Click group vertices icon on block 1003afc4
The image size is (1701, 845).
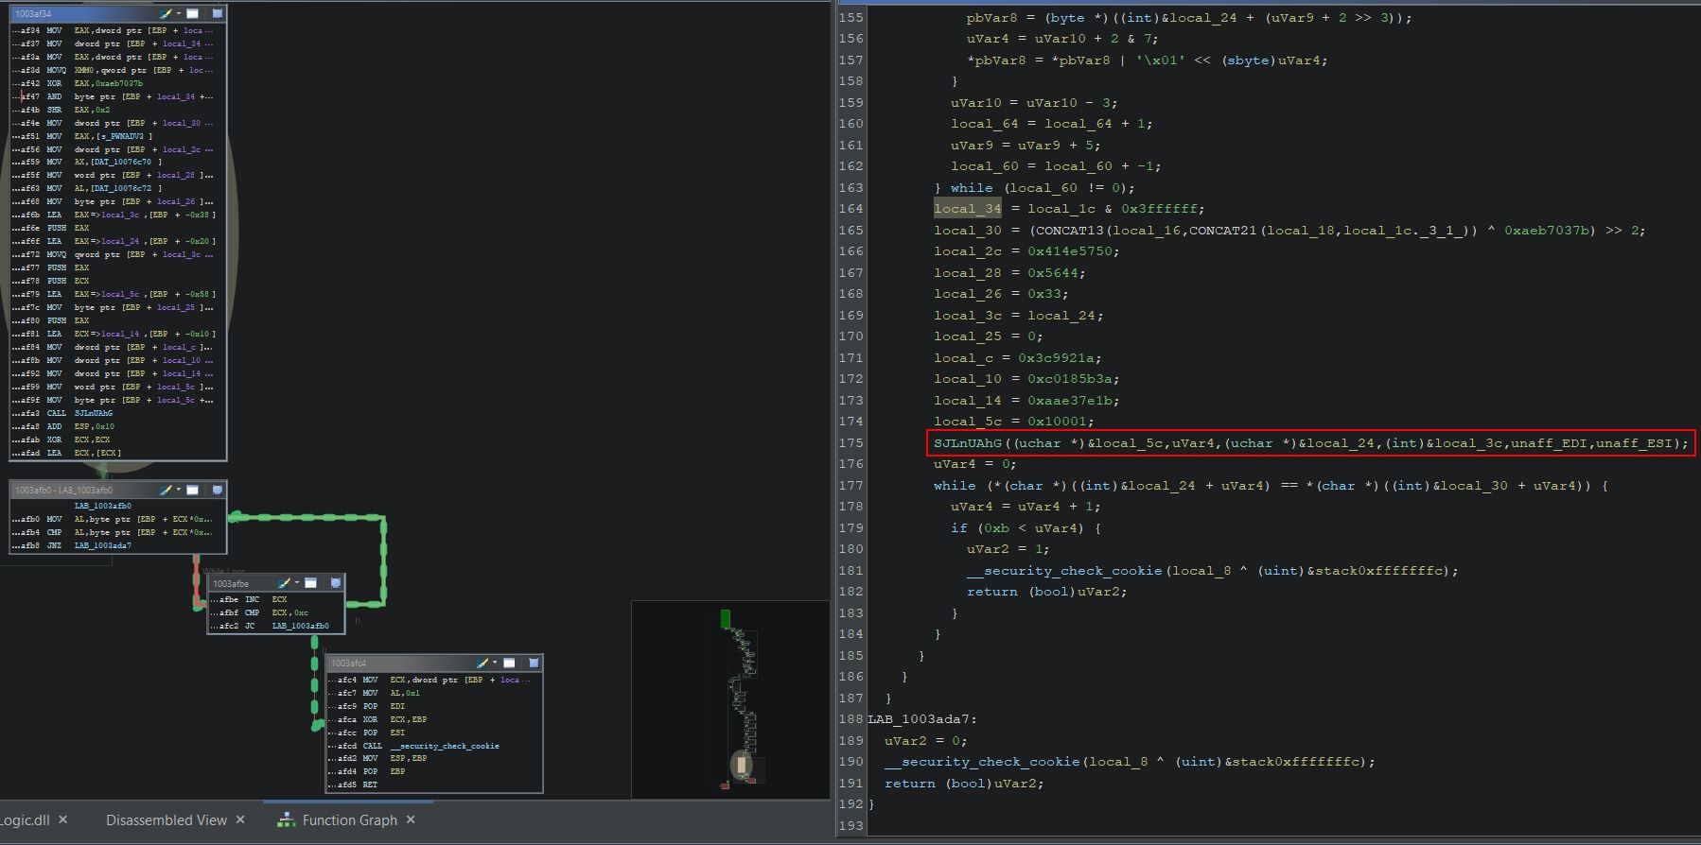pos(534,664)
